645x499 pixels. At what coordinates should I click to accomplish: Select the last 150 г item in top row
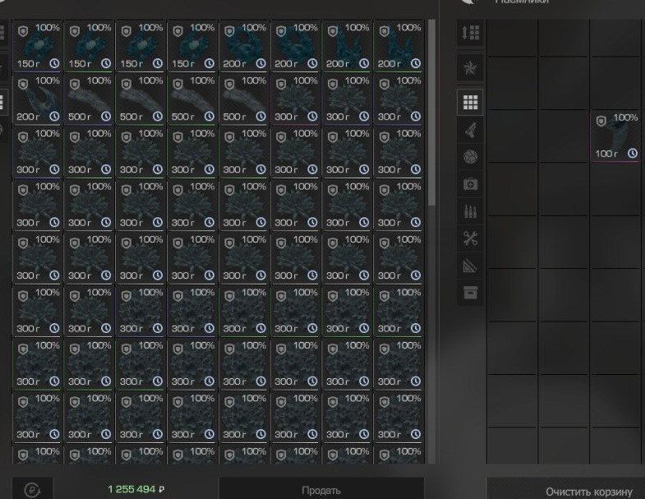tap(192, 46)
